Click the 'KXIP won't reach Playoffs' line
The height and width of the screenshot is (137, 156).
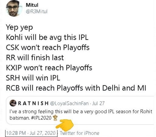click(49, 68)
